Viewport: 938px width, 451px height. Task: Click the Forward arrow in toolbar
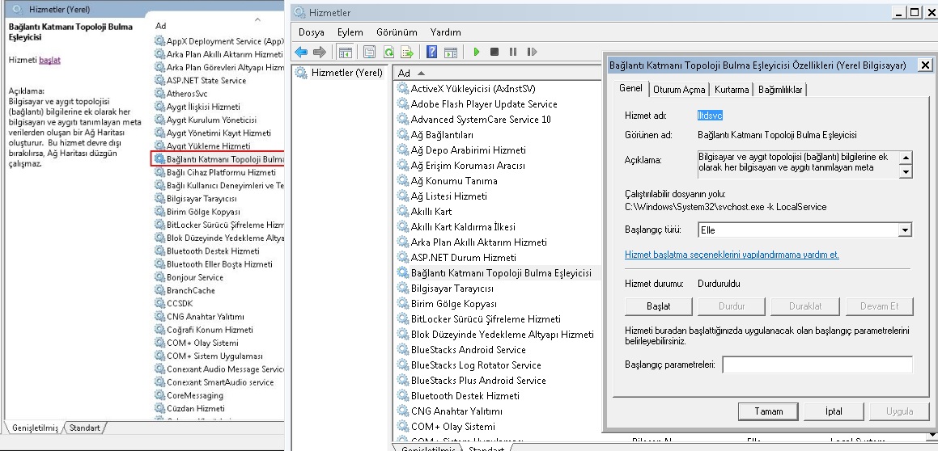pyautogui.click(x=319, y=53)
